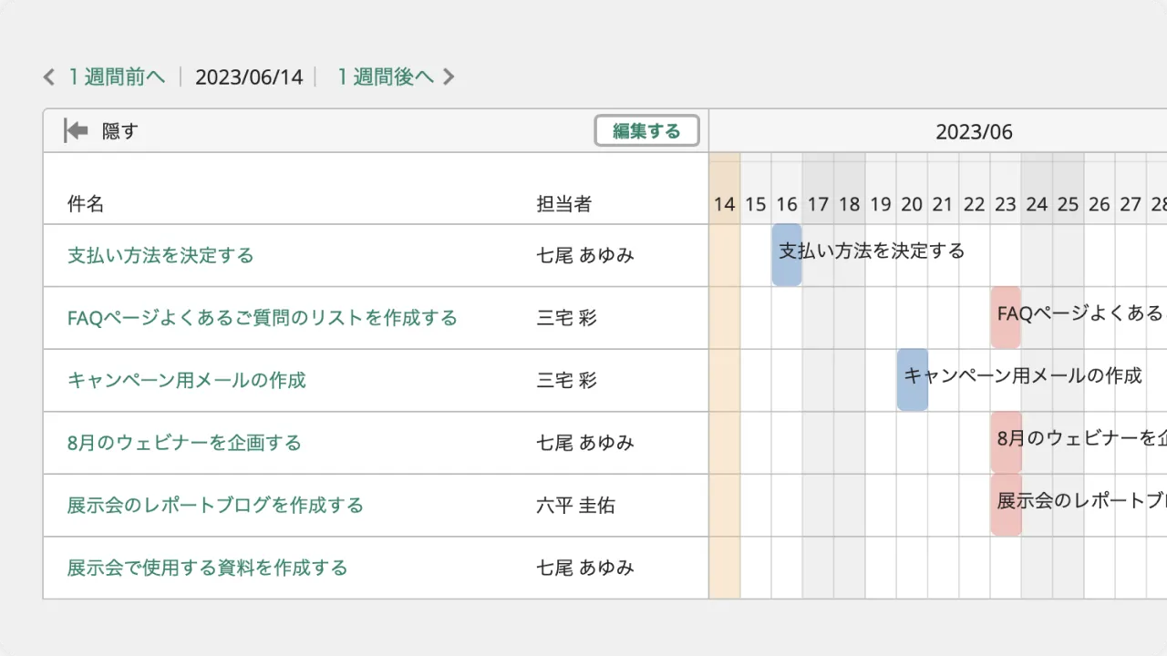This screenshot has height=656, width=1167.
Task: Click the right chevron after 1週間後へ
Action: (x=449, y=77)
